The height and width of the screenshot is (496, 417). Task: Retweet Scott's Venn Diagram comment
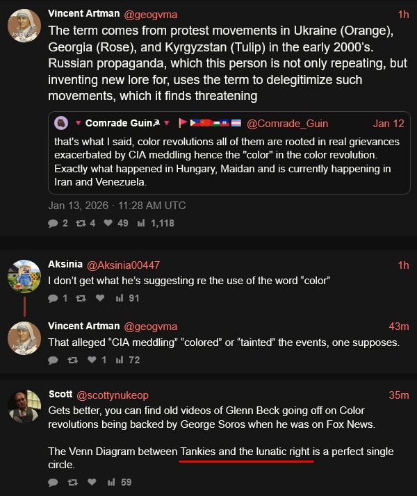click(72, 481)
